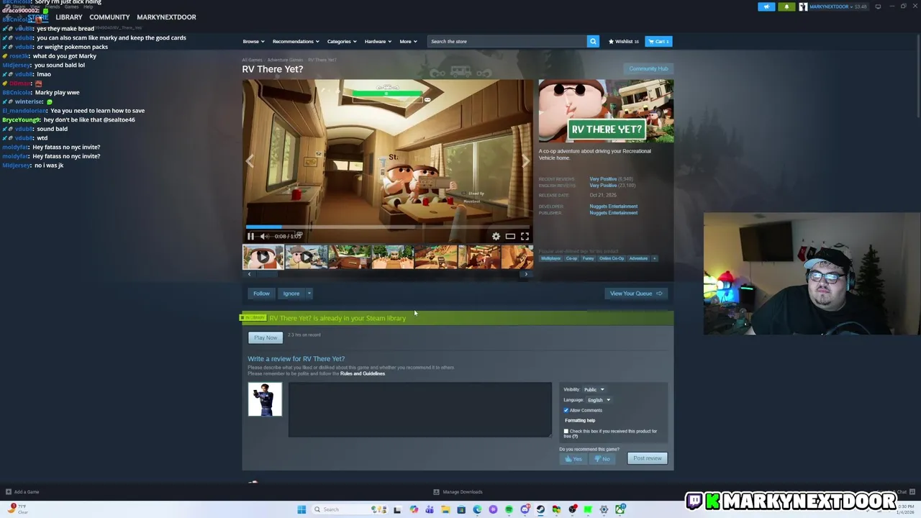The height and width of the screenshot is (518, 921).
Task: Click the Search the store field
Action: point(507,41)
